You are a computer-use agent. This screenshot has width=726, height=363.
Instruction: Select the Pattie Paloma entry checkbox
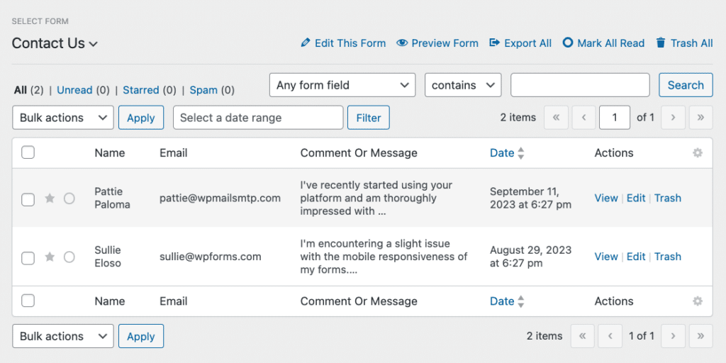click(x=28, y=199)
